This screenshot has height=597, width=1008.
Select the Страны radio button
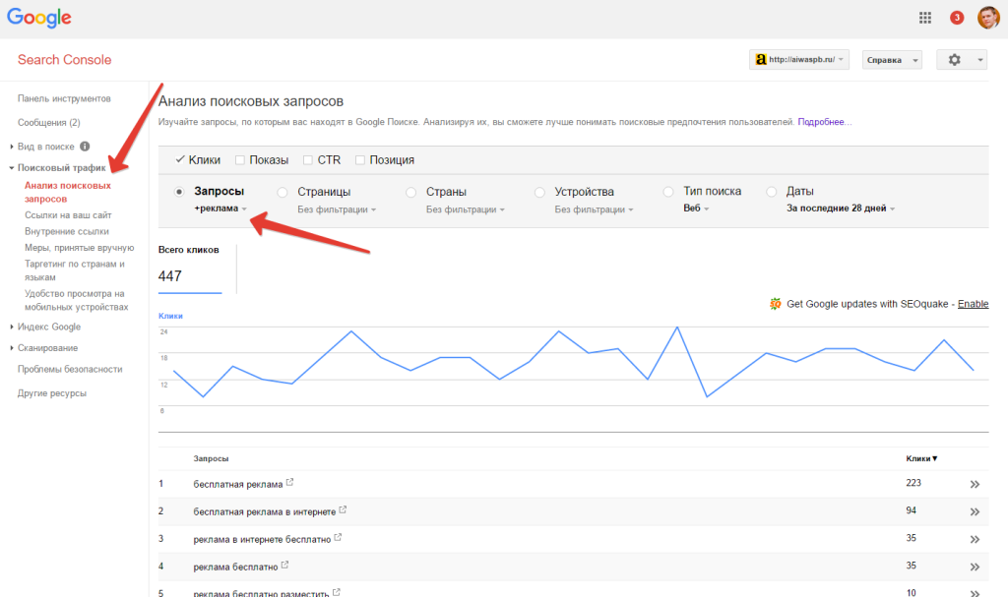pos(410,192)
